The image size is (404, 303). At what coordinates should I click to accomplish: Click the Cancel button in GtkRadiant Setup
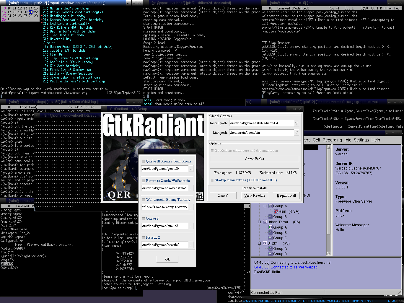coord(223,196)
